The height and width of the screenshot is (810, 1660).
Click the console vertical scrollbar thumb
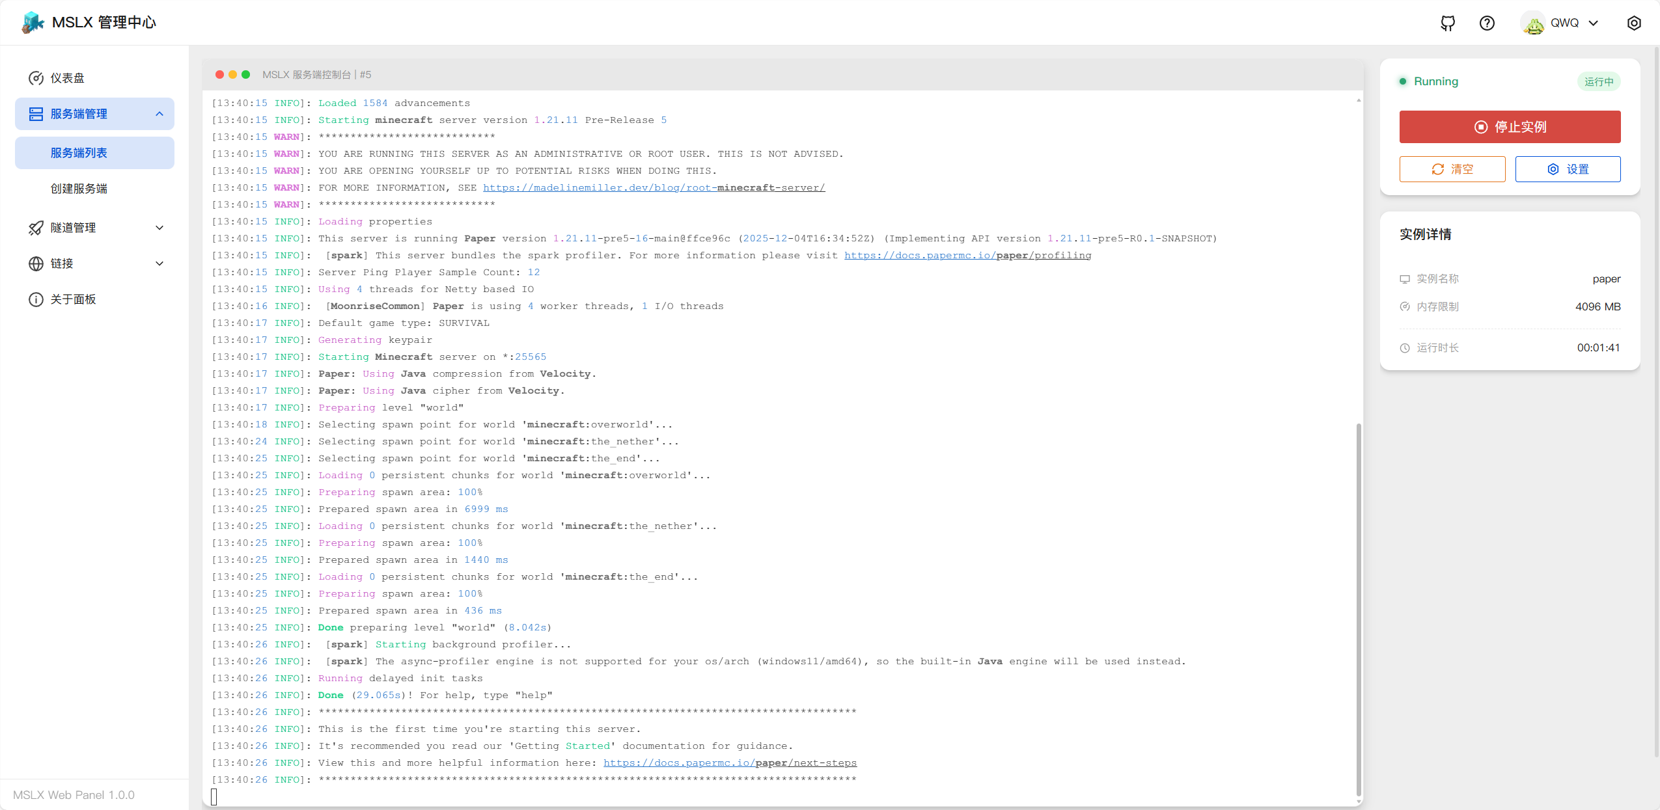point(1359,608)
